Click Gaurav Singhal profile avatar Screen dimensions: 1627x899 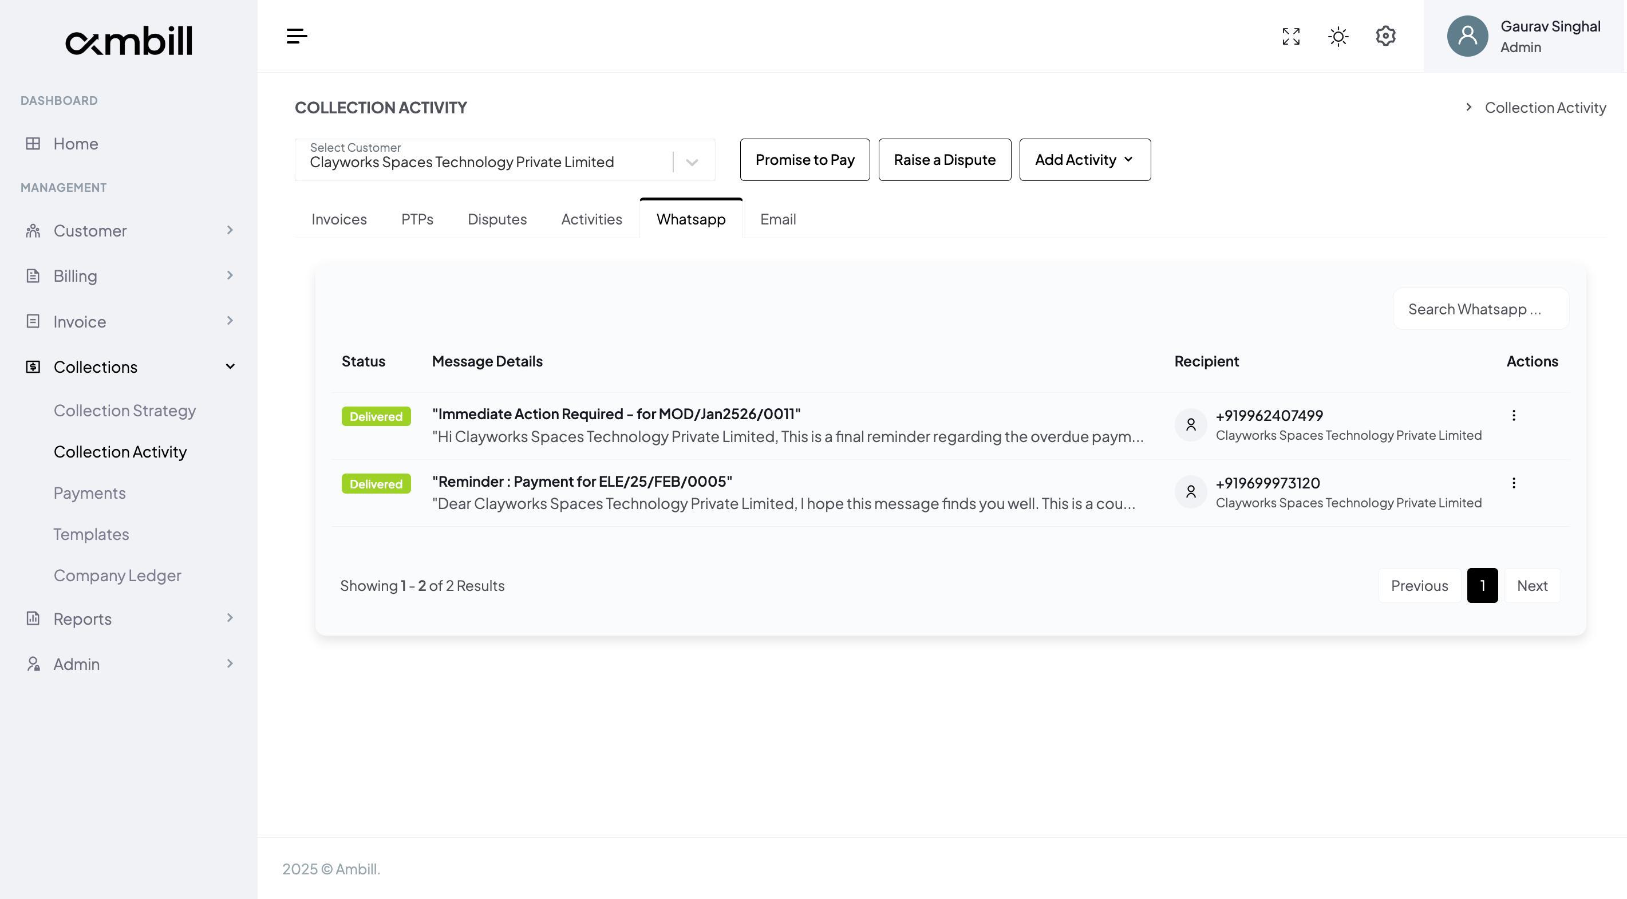[1467, 36]
